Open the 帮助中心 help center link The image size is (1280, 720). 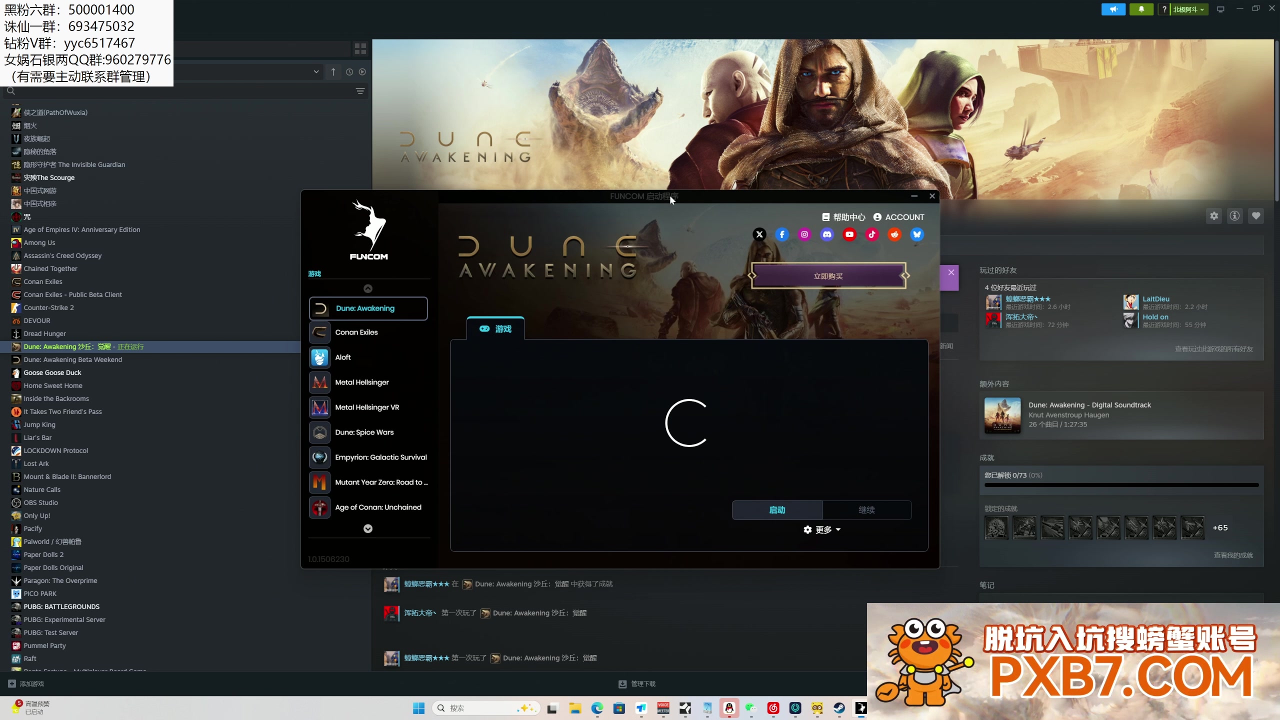pos(843,217)
